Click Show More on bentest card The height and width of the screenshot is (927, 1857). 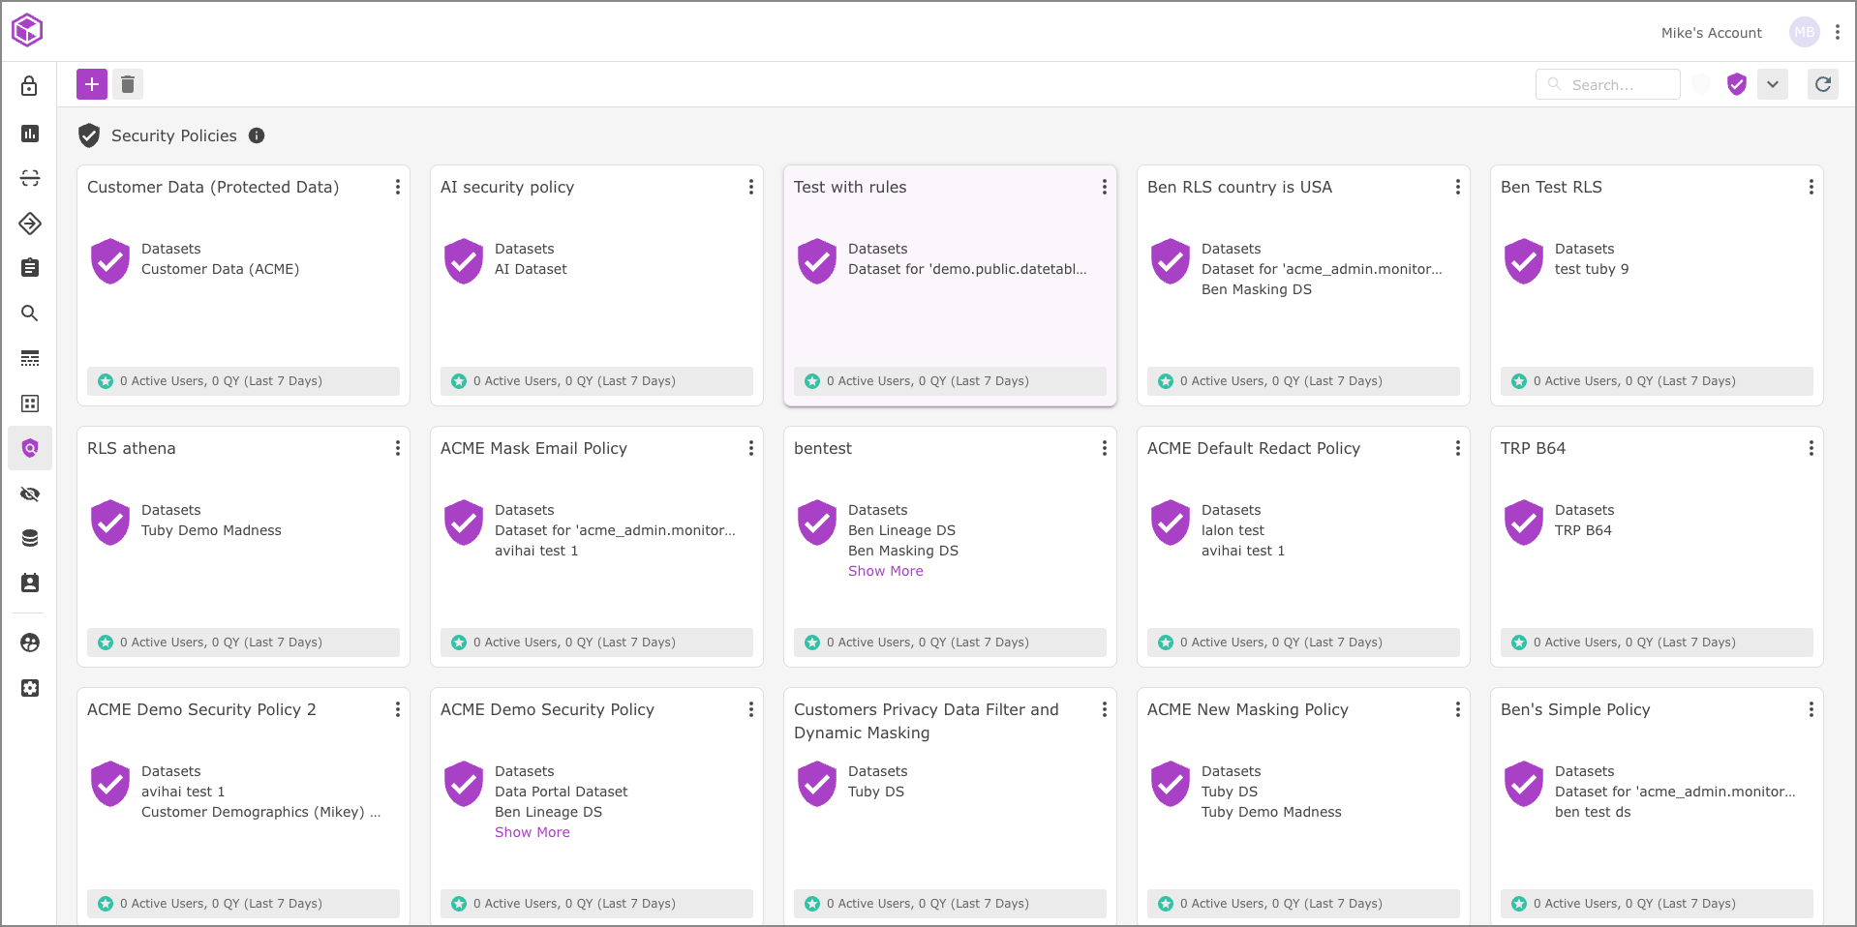[885, 571]
